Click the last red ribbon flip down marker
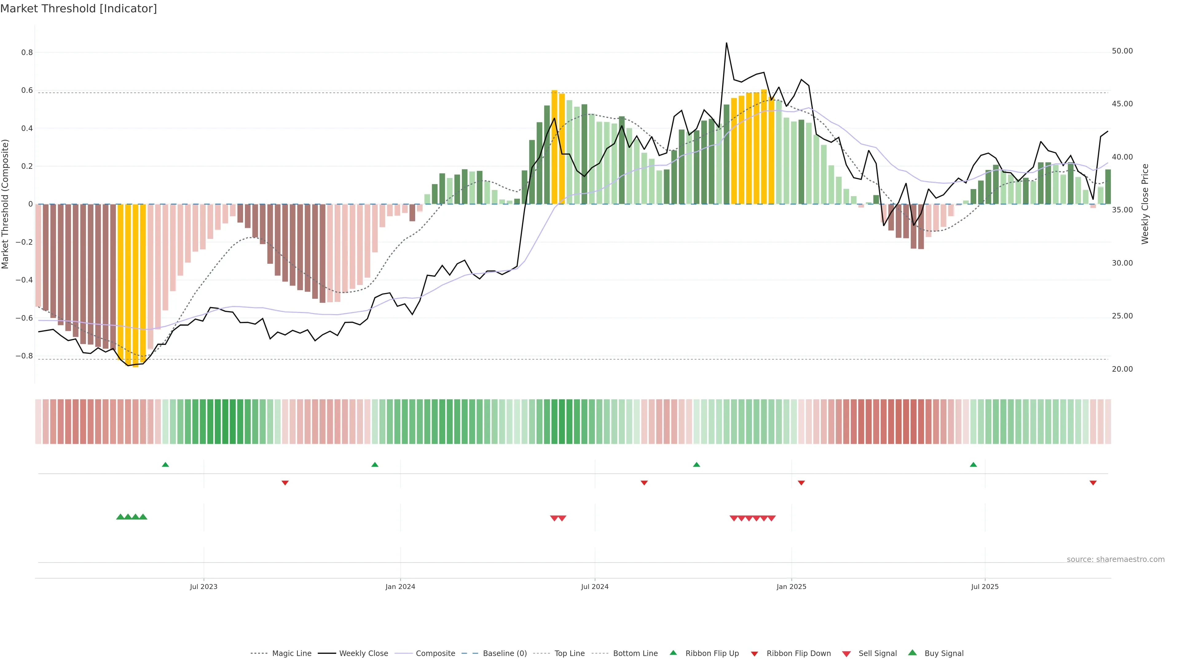1180x664 pixels. [x=1093, y=483]
